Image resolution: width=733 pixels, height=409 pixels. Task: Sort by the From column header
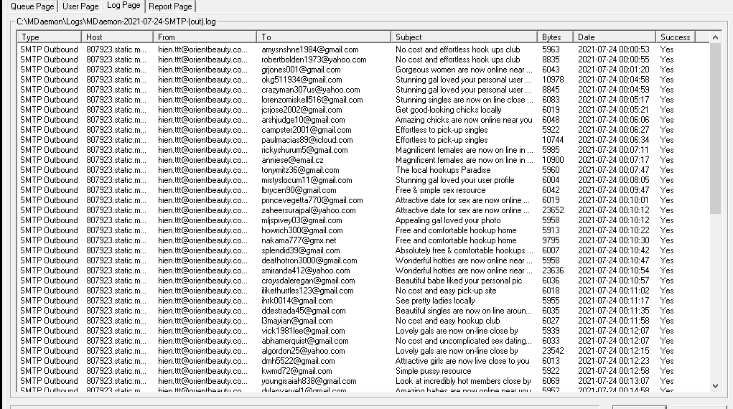tap(205, 37)
